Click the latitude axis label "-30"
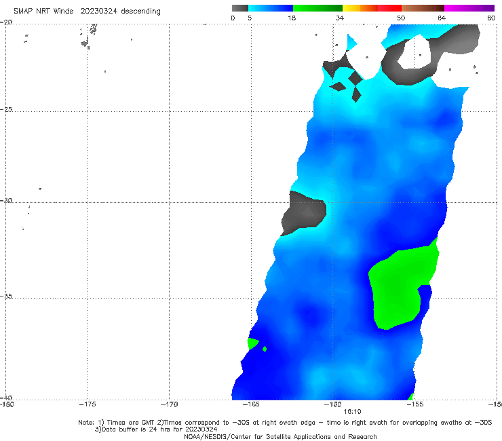The image size is (502, 441). pos(7,200)
